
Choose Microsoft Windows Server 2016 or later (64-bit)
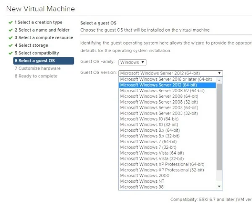[x=166, y=79]
